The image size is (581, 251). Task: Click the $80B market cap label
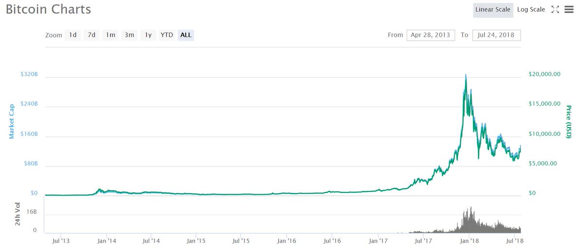[31, 163]
